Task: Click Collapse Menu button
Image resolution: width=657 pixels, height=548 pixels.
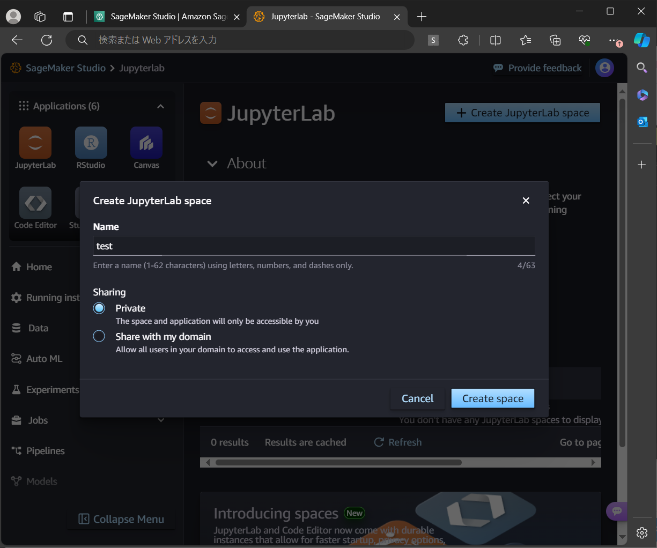Action: click(121, 519)
